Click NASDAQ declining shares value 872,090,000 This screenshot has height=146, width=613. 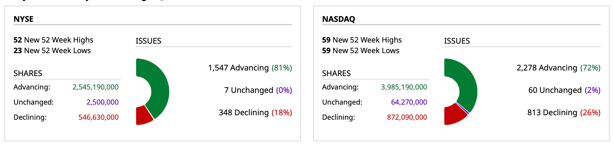407,117
